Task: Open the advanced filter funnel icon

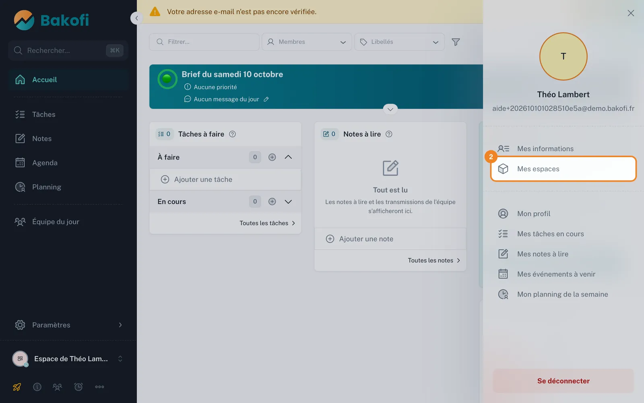Action: coord(456,42)
